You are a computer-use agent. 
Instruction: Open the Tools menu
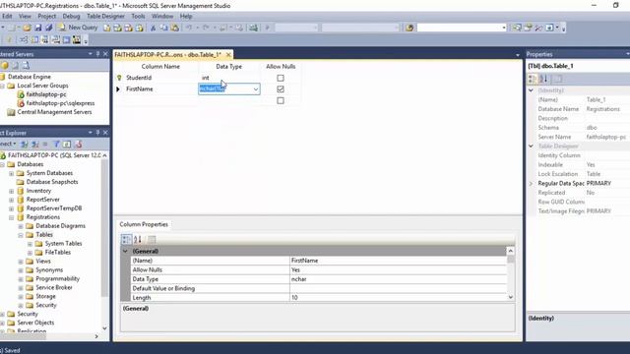coord(138,17)
